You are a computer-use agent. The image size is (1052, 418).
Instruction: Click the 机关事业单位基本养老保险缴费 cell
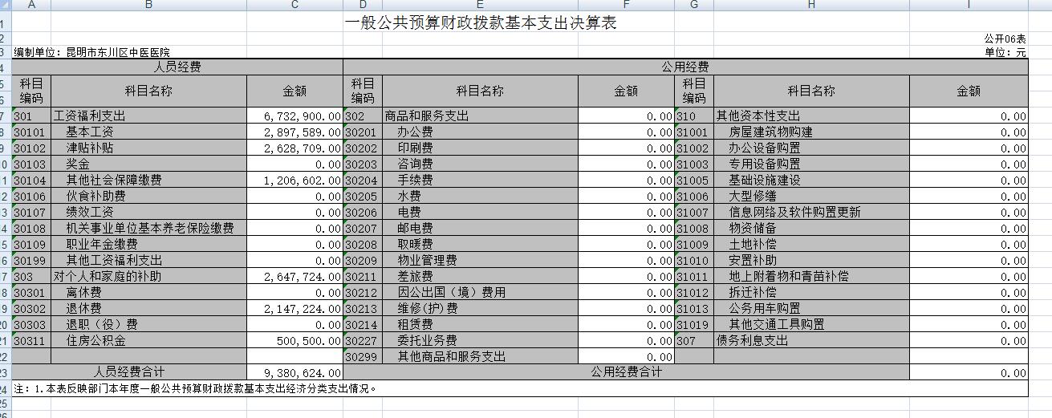[148, 228]
